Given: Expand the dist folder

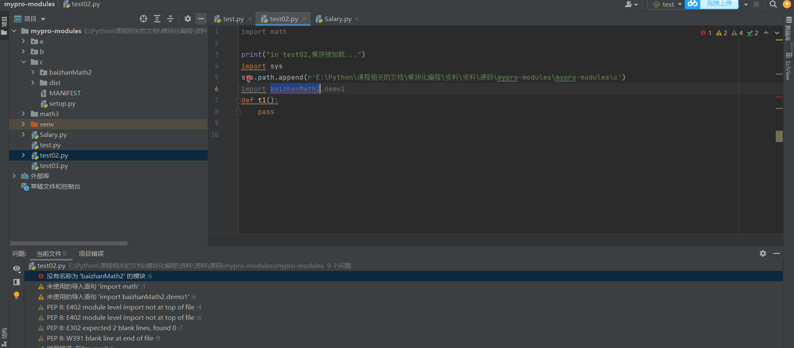Looking at the screenshot, I should click(x=33, y=83).
